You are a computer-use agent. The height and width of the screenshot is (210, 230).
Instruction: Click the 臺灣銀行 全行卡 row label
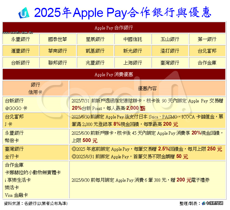(x=36, y=153)
